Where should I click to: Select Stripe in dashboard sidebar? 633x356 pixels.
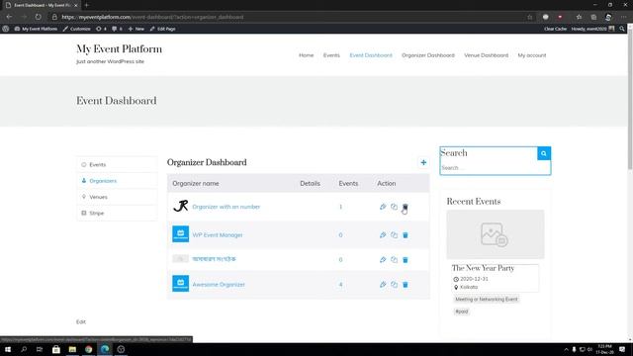click(x=117, y=213)
